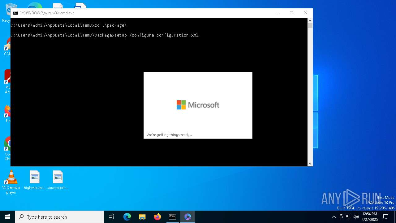
Task: Open the Windows Start menu
Action: pyautogui.click(x=7, y=217)
